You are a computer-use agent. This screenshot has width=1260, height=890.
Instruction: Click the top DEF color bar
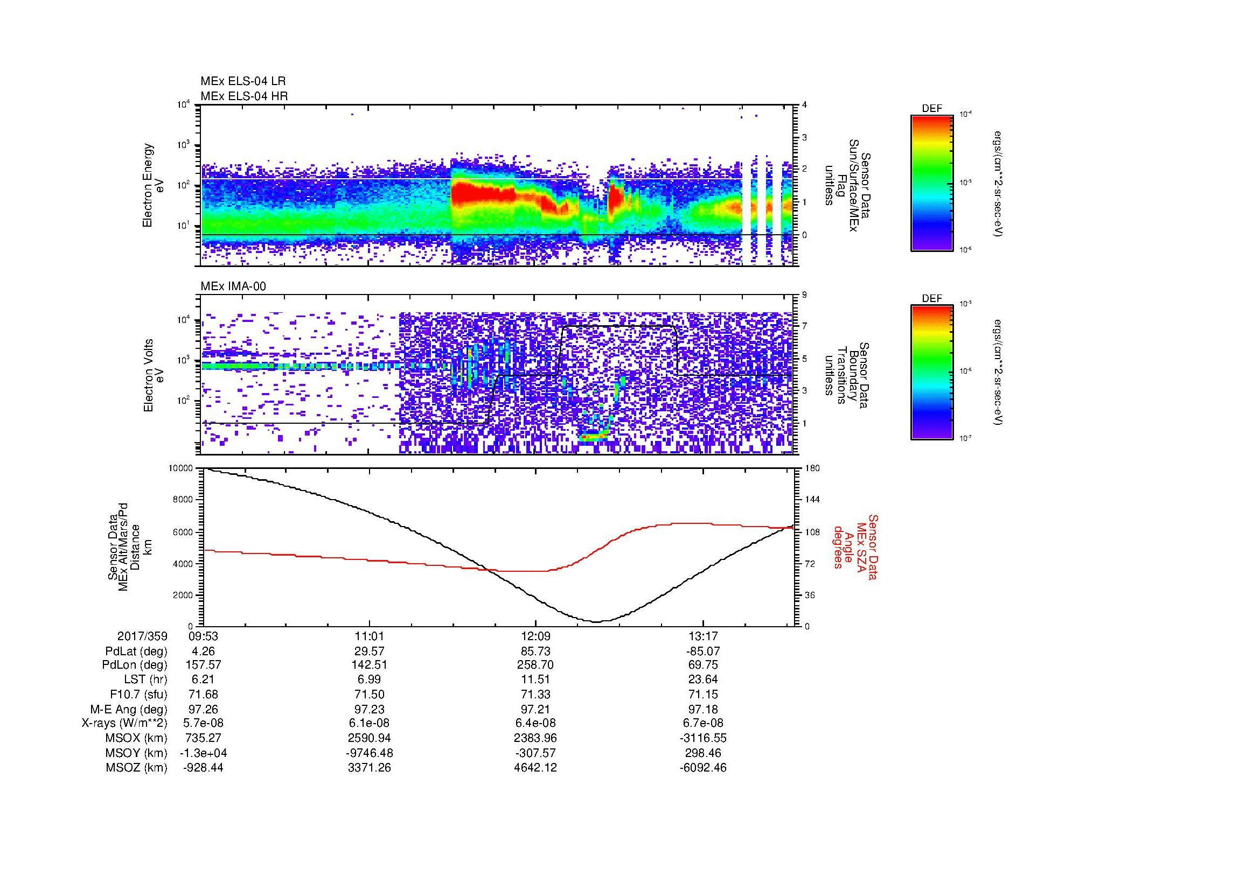click(x=931, y=183)
